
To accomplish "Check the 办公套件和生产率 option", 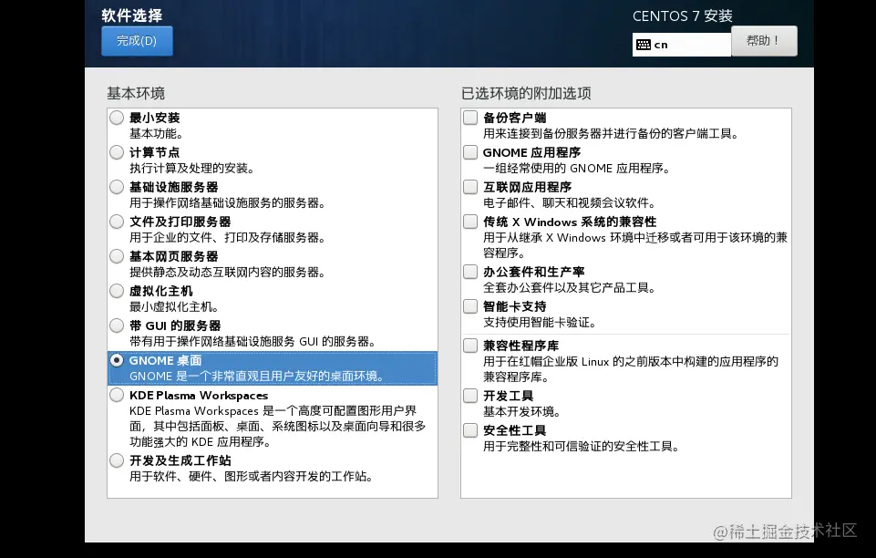I will coord(470,272).
